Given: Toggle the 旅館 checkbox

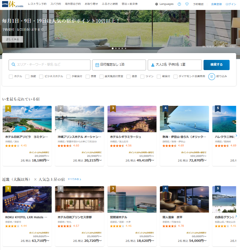Looking at the screenshot, I should pyautogui.click(x=27, y=77).
